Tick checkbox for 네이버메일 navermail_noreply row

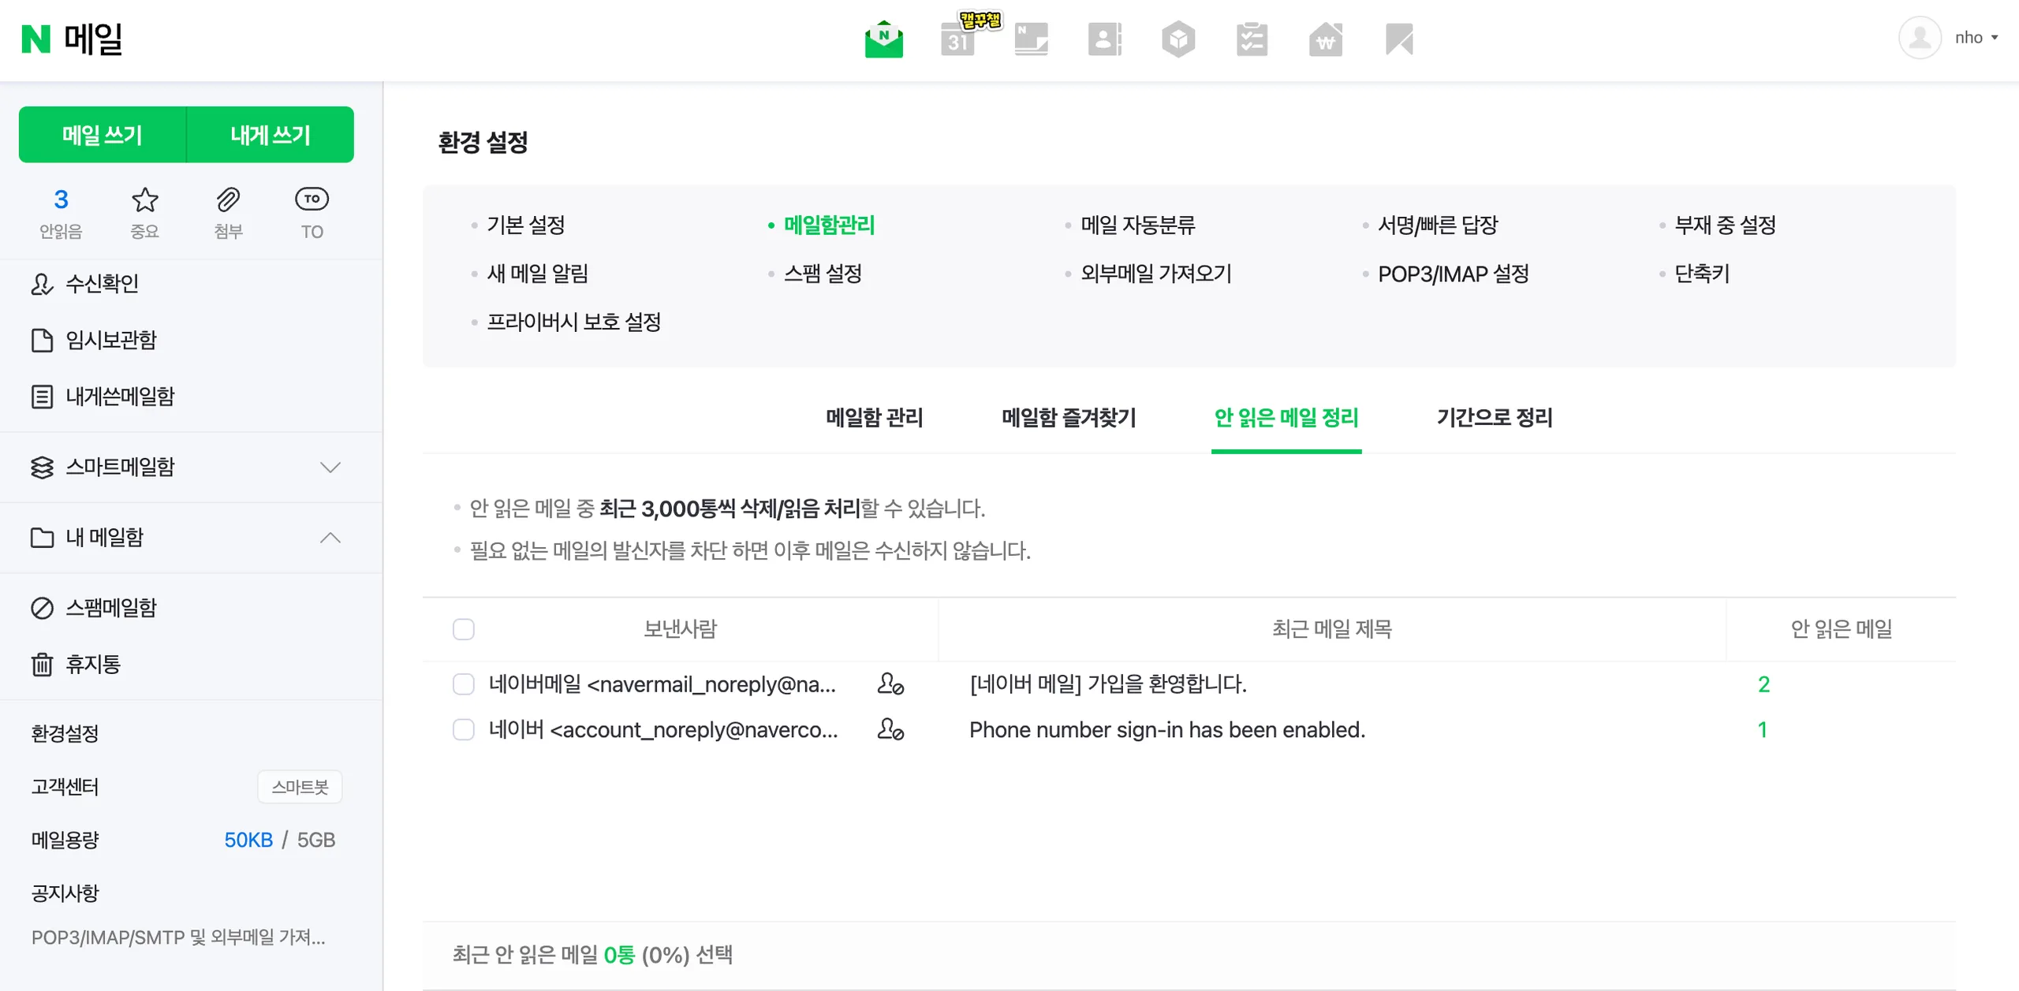coord(464,684)
